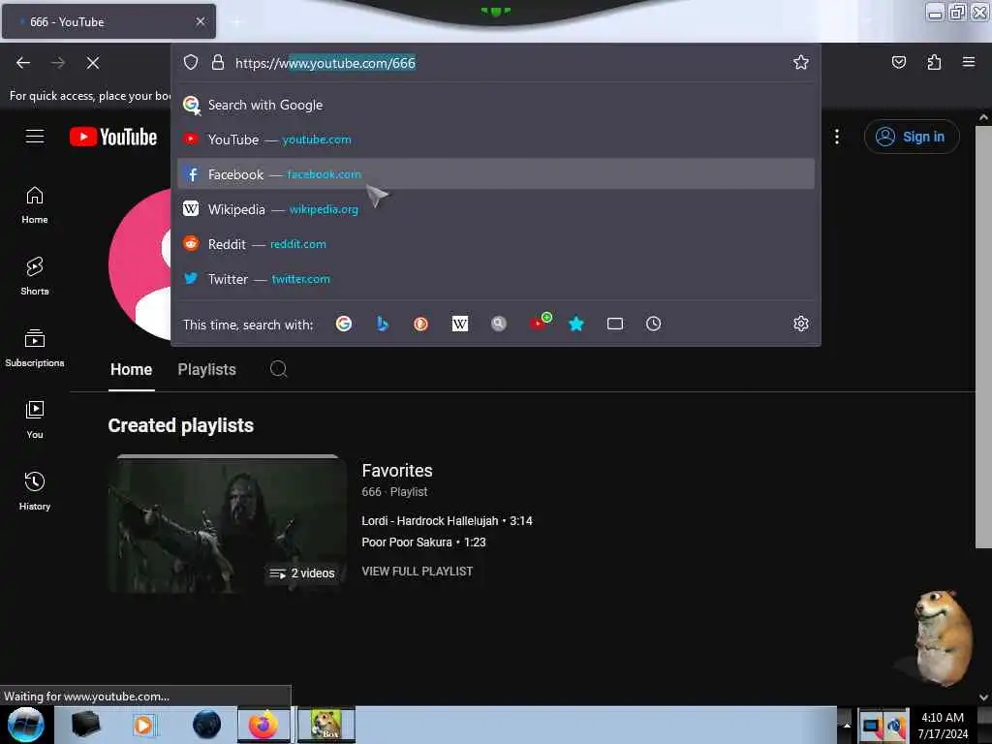Search this time with Bing icon

[x=382, y=324]
